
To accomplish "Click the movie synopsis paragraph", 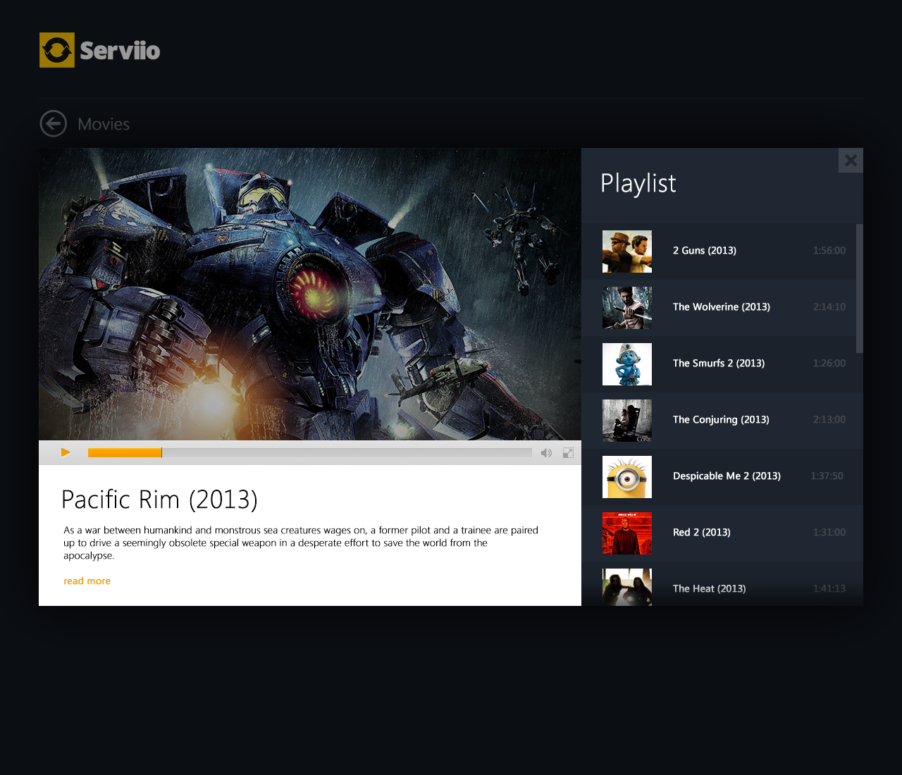I will (x=301, y=543).
